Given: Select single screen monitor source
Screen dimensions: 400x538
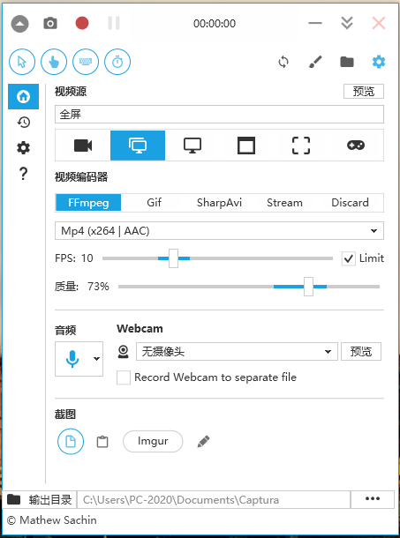Looking at the screenshot, I should (192, 146).
